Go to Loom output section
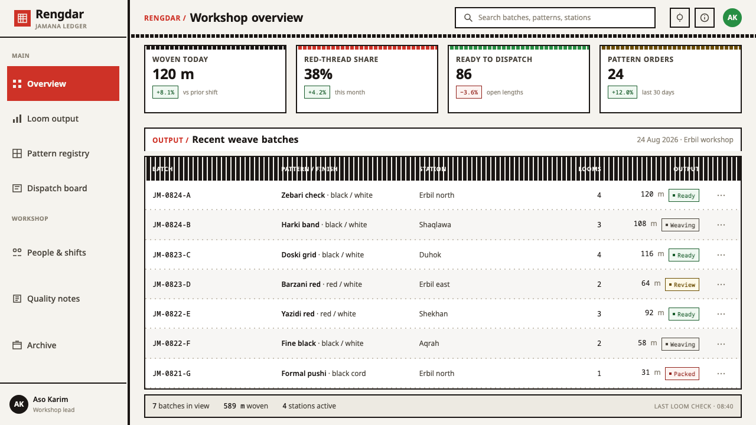756x425 pixels. coord(63,119)
